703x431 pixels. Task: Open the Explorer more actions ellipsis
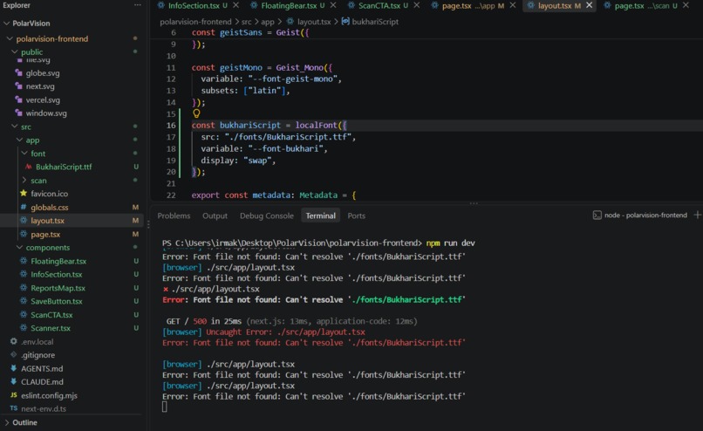pos(137,5)
